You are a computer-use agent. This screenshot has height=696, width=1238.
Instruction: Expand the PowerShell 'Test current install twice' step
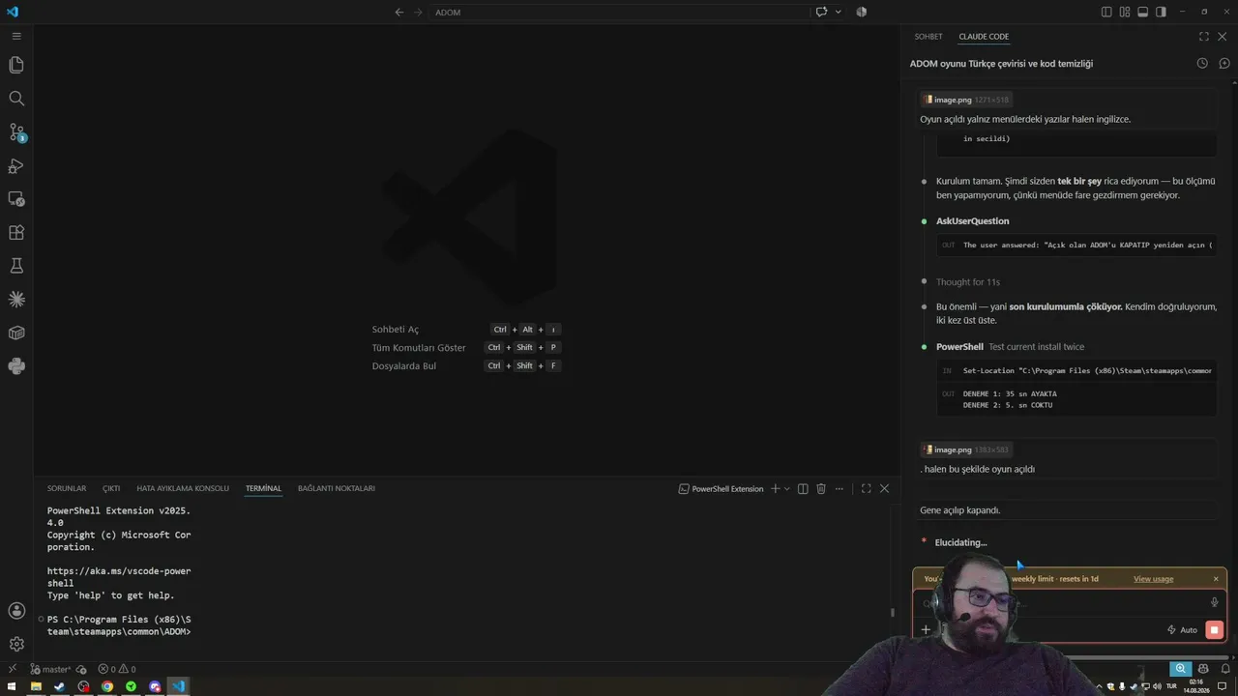[1010, 347]
